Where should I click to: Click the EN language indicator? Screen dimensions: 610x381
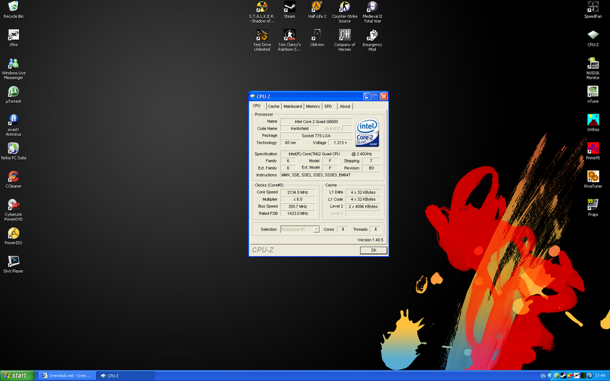[x=543, y=376]
